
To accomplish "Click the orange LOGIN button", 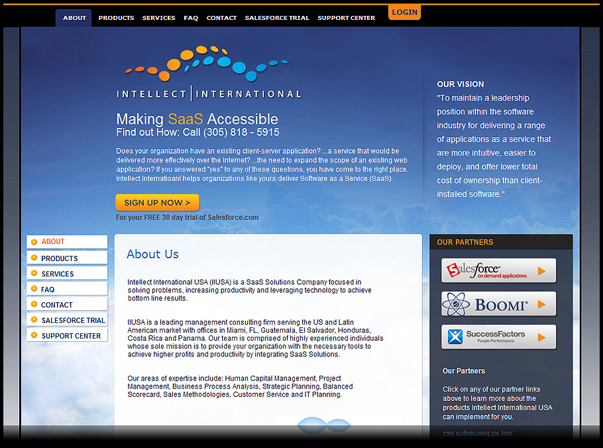I will pos(404,13).
